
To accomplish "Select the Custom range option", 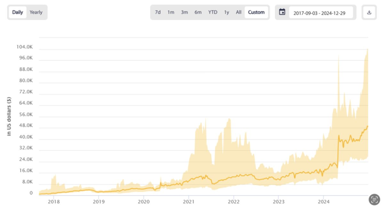I will coord(256,12).
